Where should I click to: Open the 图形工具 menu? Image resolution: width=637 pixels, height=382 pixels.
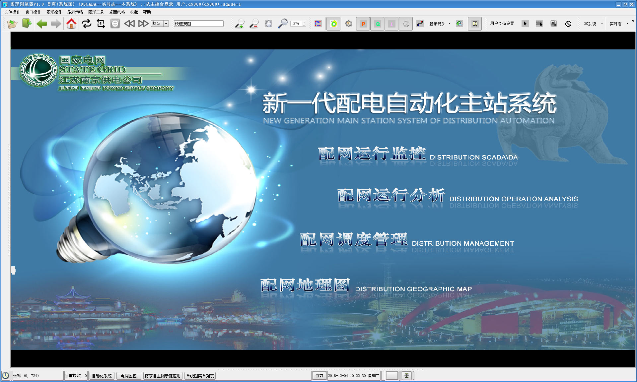coord(96,12)
